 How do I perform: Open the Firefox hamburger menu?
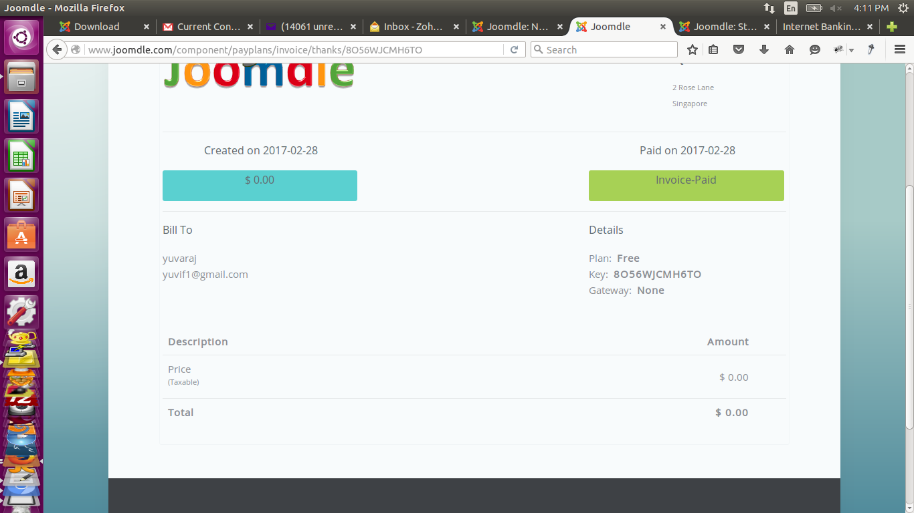(899, 49)
